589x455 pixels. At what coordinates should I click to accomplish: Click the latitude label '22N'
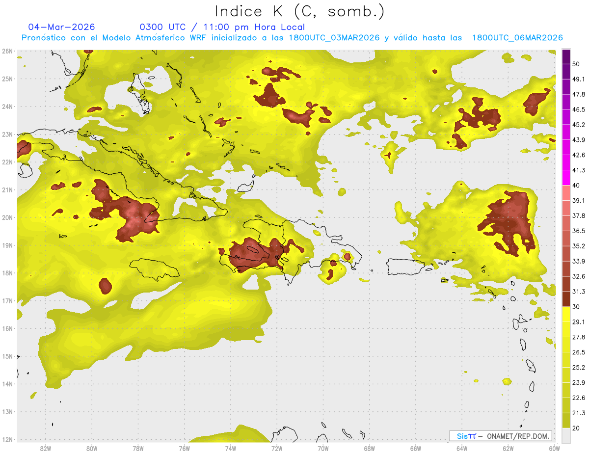tap(7, 162)
